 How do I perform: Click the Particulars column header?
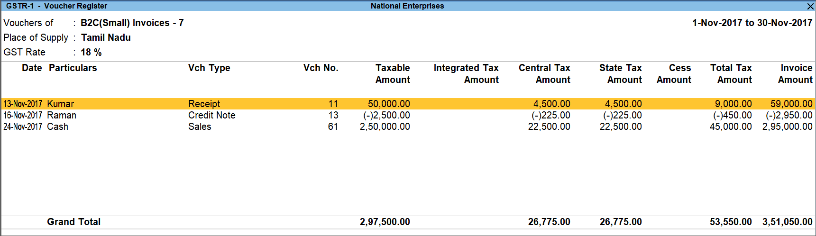pos(73,68)
